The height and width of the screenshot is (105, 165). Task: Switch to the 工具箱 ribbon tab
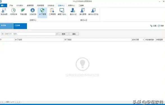pyautogui.click(x=81, y=5)
